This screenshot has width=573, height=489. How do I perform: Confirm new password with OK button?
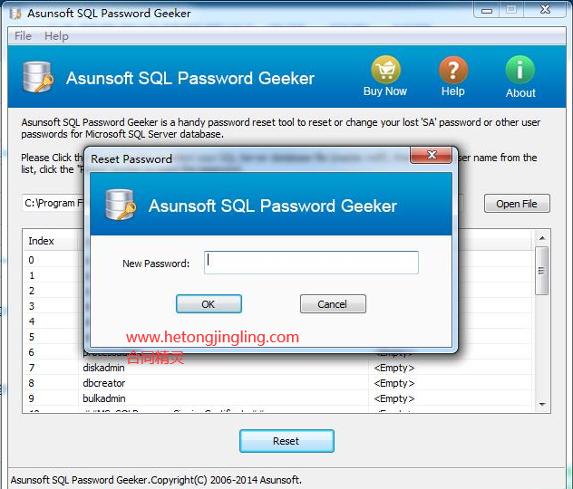click(209, 304)
